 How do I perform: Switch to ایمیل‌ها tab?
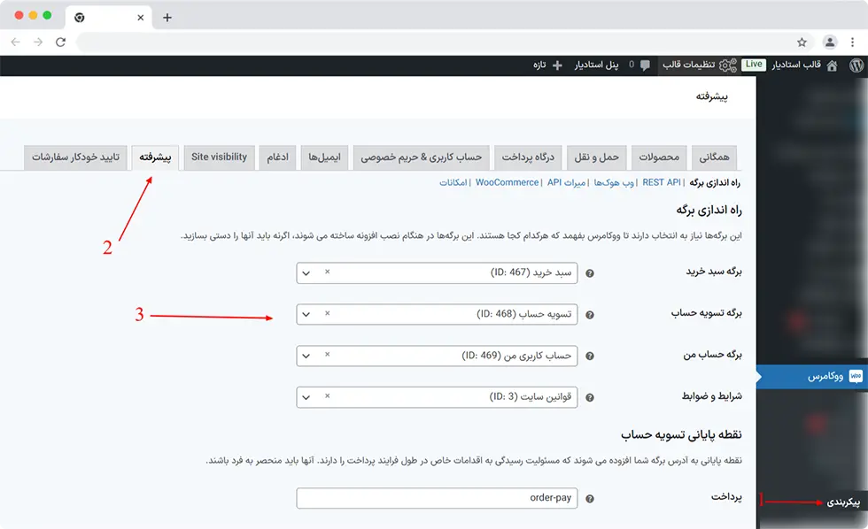[324, 157]
